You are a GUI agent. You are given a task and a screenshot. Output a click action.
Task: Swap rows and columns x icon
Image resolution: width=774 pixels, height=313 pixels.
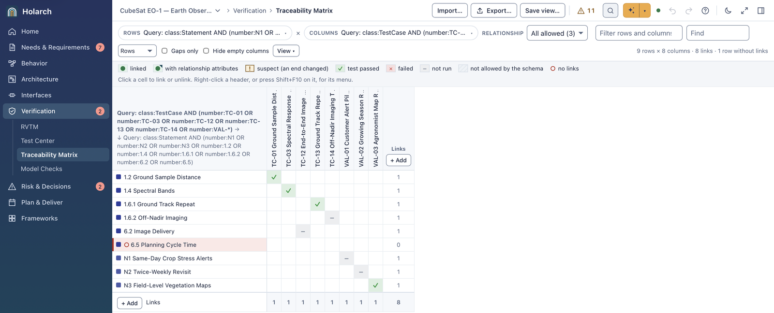point(298,33)
